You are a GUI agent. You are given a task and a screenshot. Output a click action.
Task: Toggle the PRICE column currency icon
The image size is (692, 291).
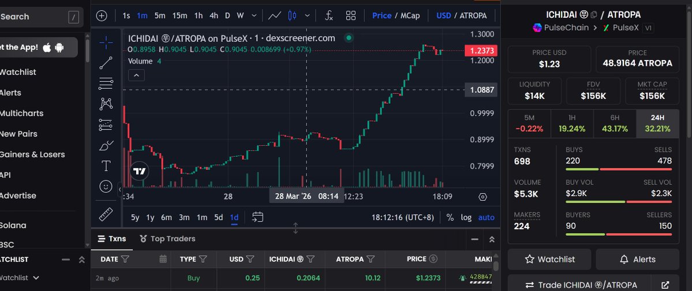[433, 259]
